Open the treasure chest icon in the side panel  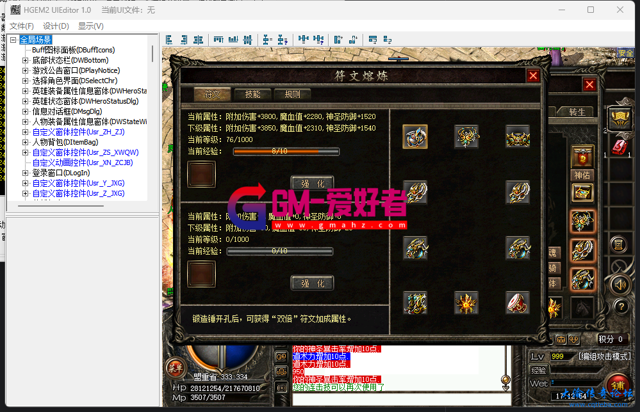click(x=582, y=193)
